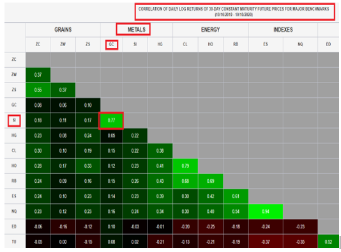Select the 0.61 RB-ES correlation cell
This screenshot has width=341, height=252.
(x=236, y=196)
